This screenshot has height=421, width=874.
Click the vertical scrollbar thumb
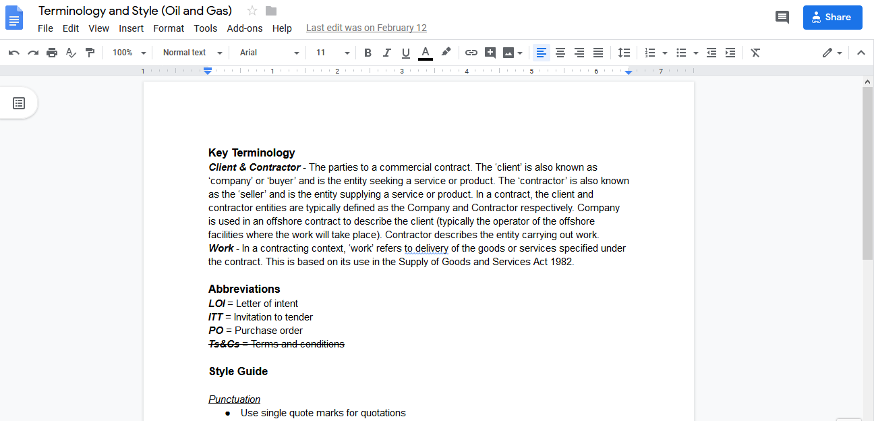click(x=867, y=173)
